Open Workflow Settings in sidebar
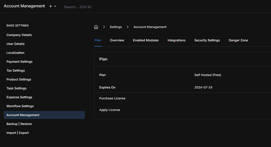 pos(20,106)
